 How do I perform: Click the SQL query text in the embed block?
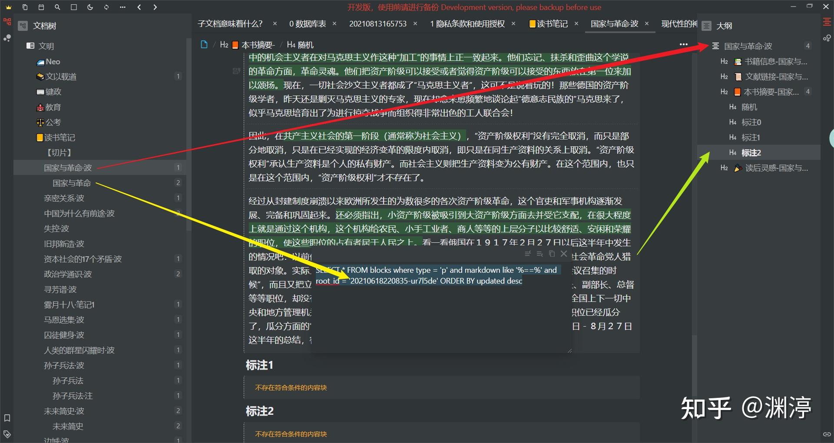pyautogui.click(x=434, y=275)
